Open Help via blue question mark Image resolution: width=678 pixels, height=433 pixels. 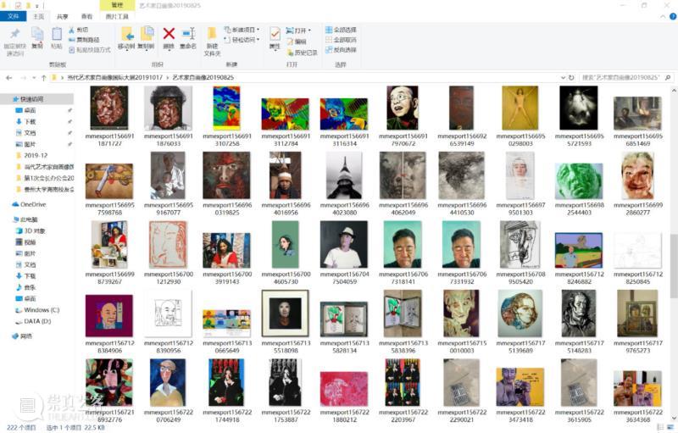point(673,16)
